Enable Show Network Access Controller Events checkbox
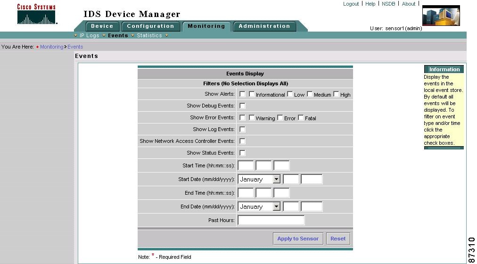477x264 pixels. 242,141
